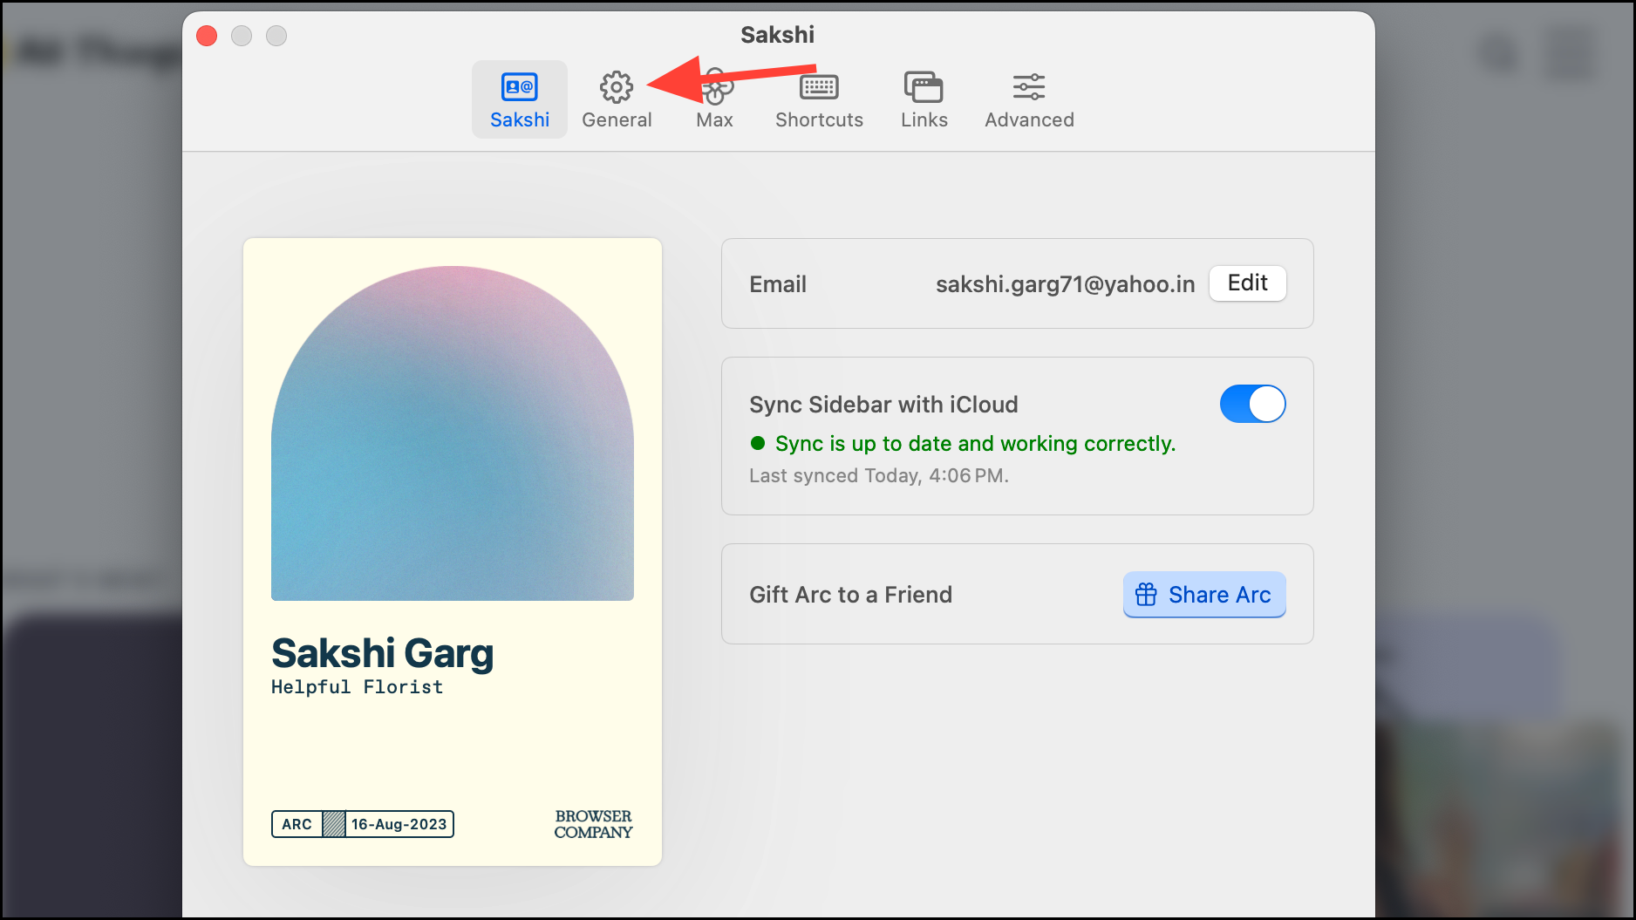The image size is (1636, 920).
Task: Click Edit next to the email address
Action: point(1247,283)
